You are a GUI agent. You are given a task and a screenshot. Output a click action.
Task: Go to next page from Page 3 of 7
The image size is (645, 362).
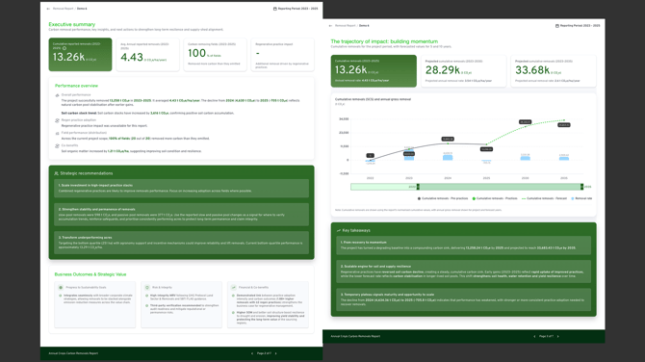[x=557, y=337]
